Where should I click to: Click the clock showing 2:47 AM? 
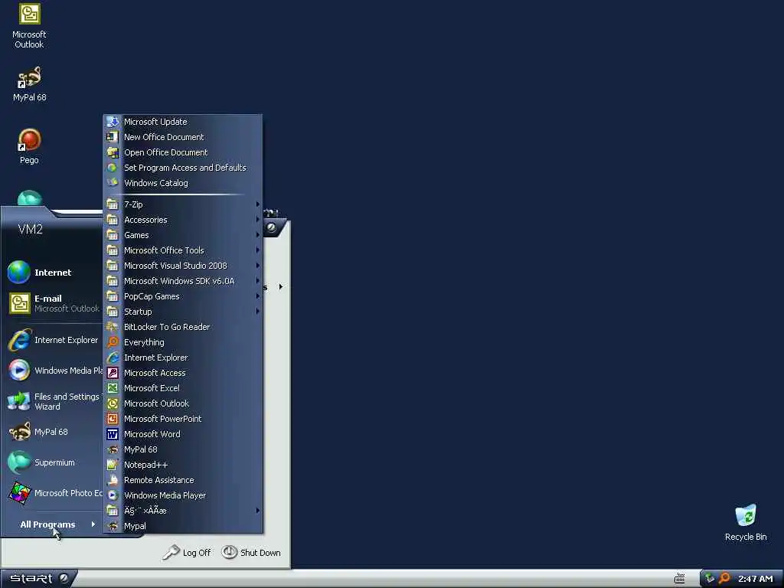point(756,579)
